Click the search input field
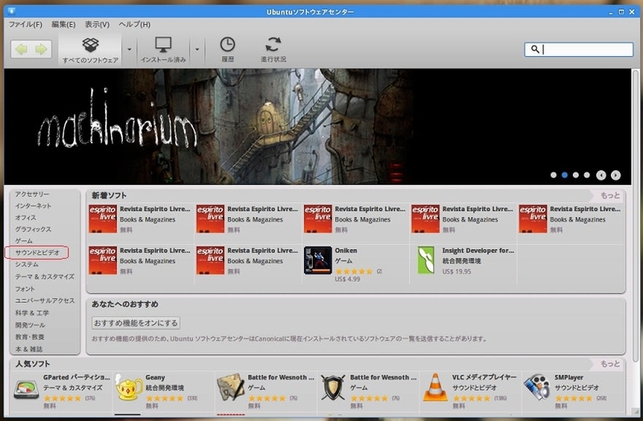Image resolution: width=643 pixels, height=421 pixels. [x=579, y=50]
